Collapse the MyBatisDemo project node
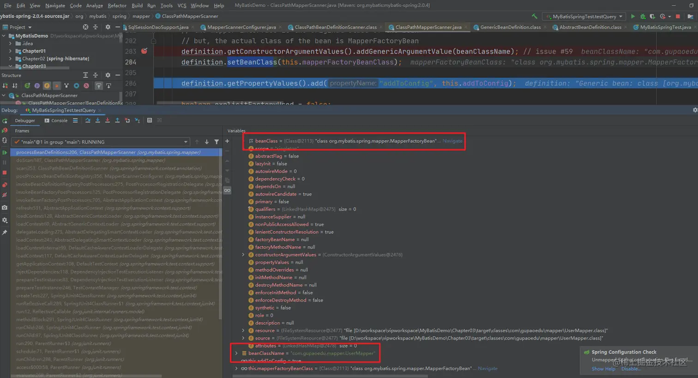Image resolution: width=698 pixels, height=378 pixels. click(4, 36)
